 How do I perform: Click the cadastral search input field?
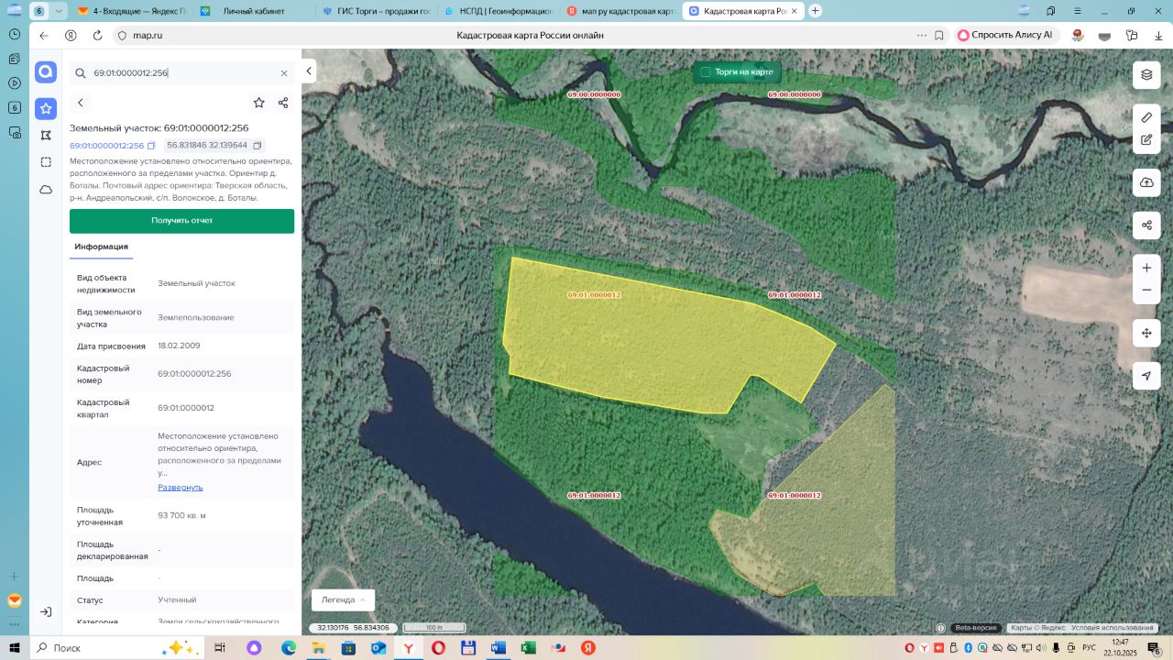click(x=183, y=73)
